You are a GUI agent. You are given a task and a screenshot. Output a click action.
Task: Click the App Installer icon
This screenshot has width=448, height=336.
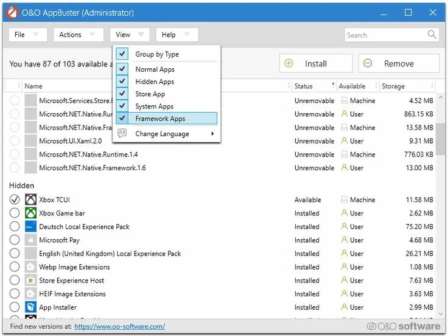click(30, 307)
